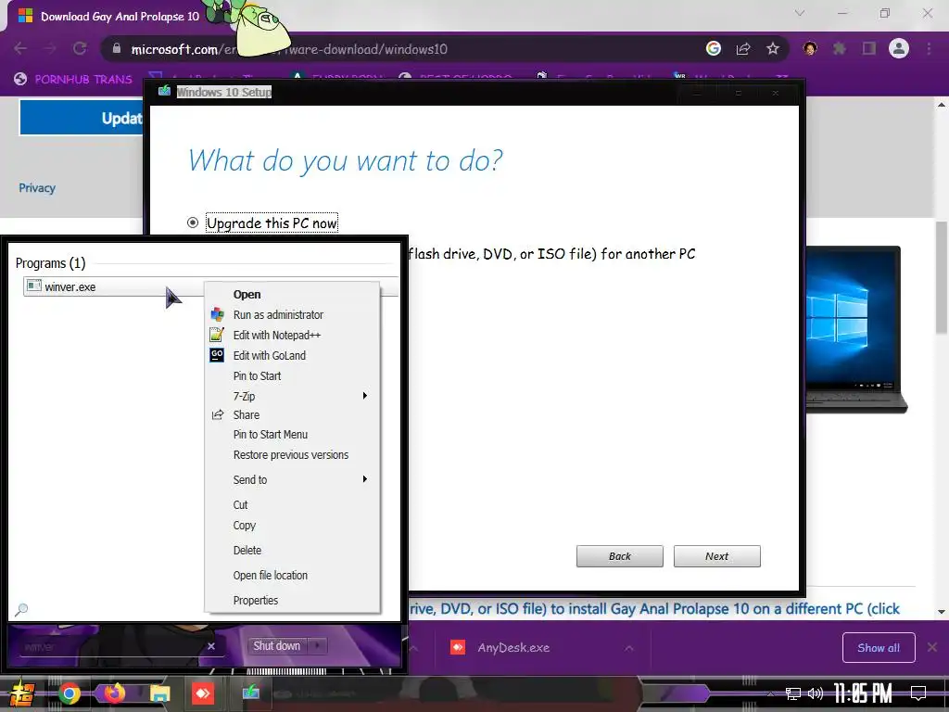Open the arrow beside Shut down
This screenshot has height=712, width=949.
coord(318,646)
